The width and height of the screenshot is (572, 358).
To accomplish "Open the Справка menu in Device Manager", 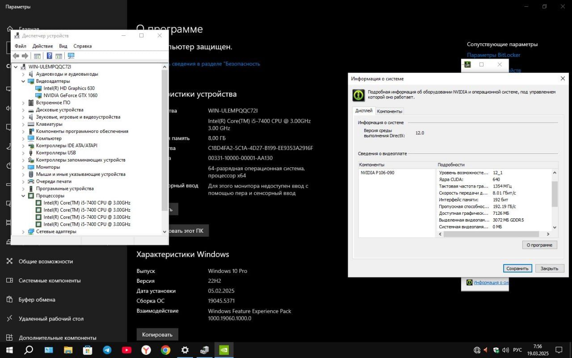I will click(x=82, y=46).
